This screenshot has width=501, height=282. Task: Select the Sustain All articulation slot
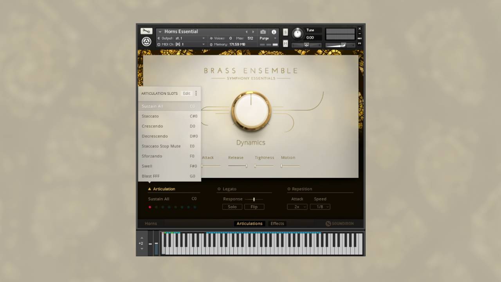(169, 106)
